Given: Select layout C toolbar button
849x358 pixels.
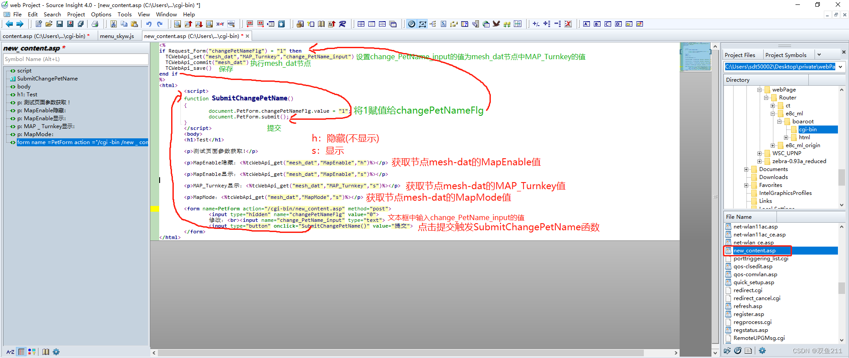Looking at the screenshot, I should [608, 24].
